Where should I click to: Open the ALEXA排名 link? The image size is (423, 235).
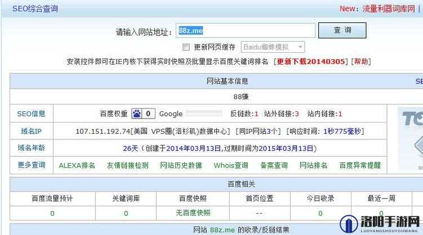tap(77, 165)
